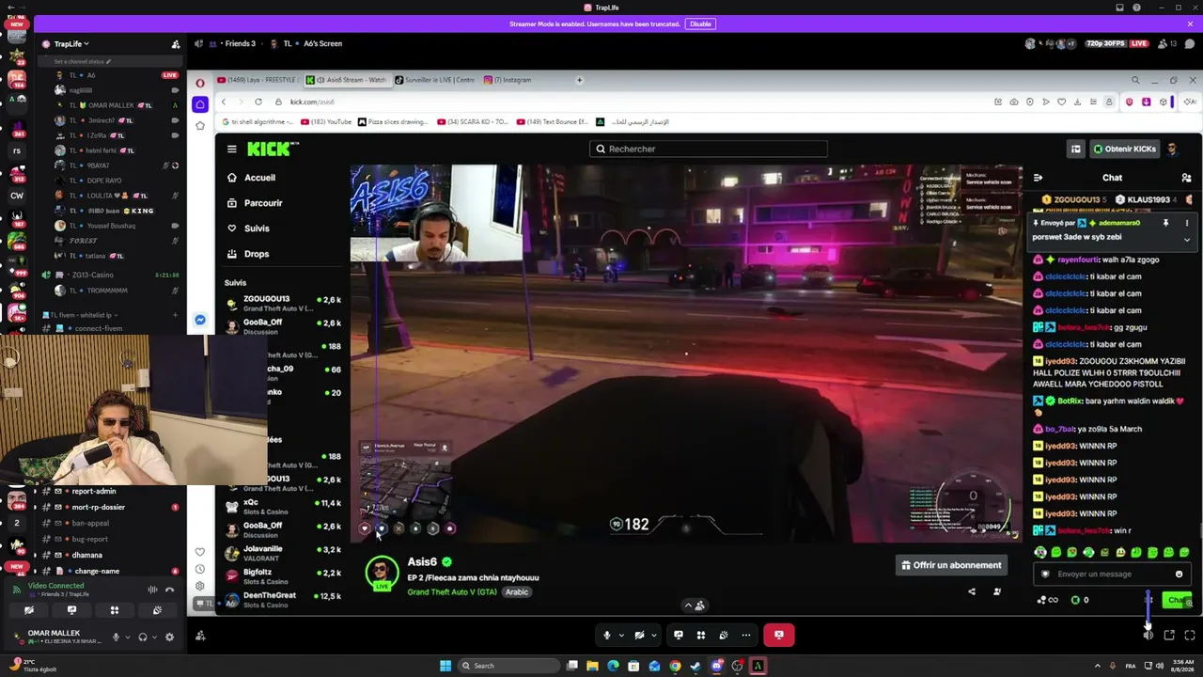This screenshot has height=677, width=1203.
Task: Click the pin icon on pinned Kick message
Action: (1165, 223)
